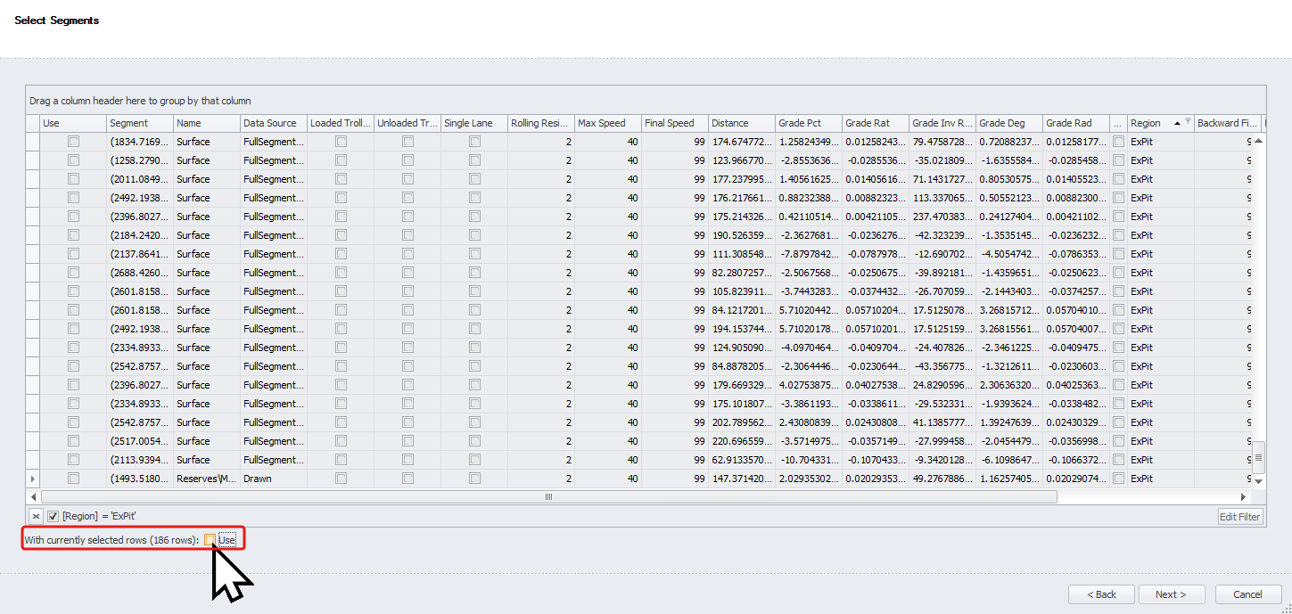Remove the filter using the X icon
This screenshot has width=1292, height=614.
click(x=36, y=516)
